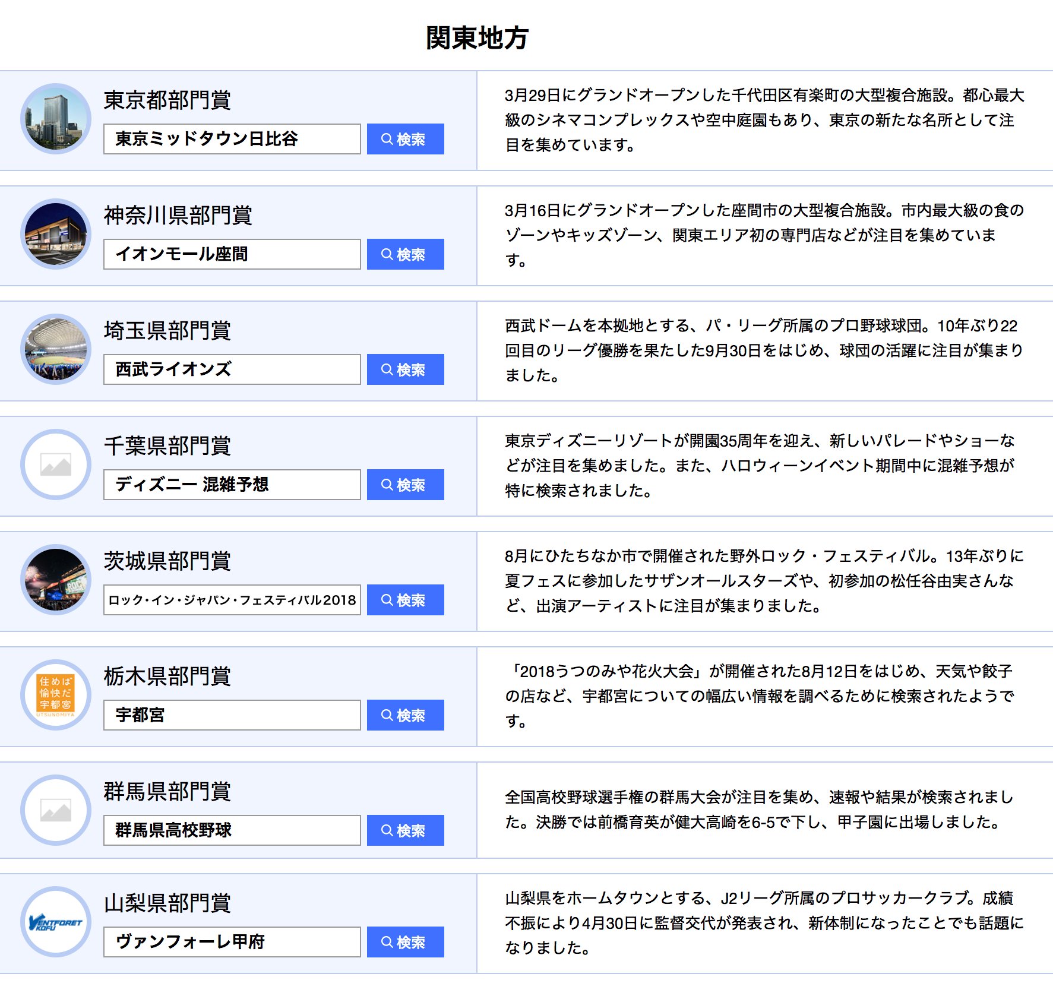Select the 東京ミッドタウン日比谷 search field
The height and width of the screenshot is (999, 1053).
coord(232,139)
